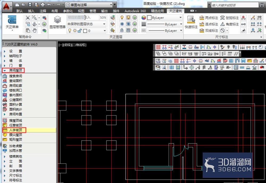Click the 快速标注 tool icon
This screenshot has height=183, width=266.
tap(191, 22)
